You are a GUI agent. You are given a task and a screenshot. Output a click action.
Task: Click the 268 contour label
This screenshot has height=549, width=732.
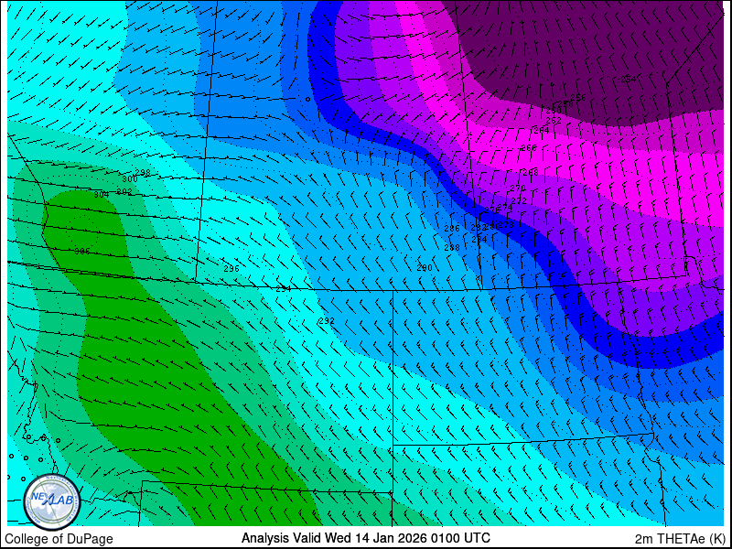click(531, 172)
